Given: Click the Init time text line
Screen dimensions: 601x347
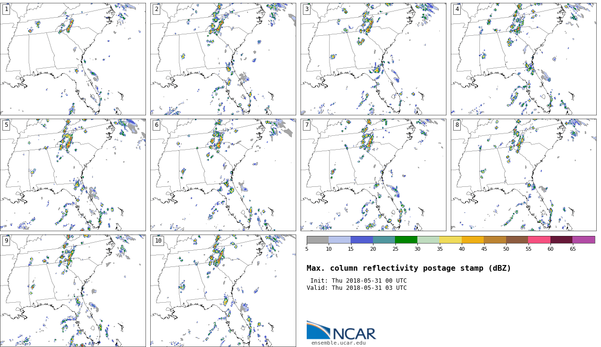Looking at the screenshot, I should [x=358, y=281].
